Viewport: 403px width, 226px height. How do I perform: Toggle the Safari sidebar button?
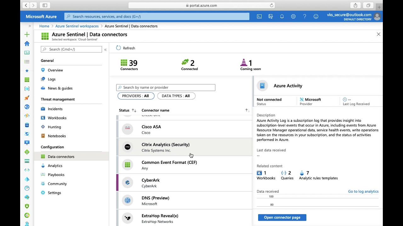point(45,5)
